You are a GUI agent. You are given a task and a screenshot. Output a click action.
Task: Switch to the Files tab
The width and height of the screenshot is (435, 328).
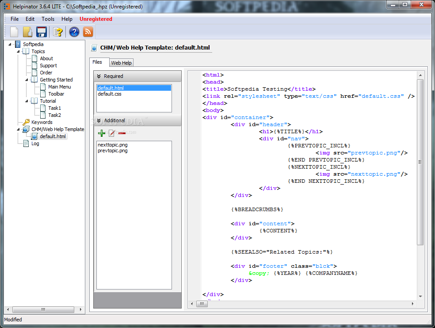(x=97, y=62)
